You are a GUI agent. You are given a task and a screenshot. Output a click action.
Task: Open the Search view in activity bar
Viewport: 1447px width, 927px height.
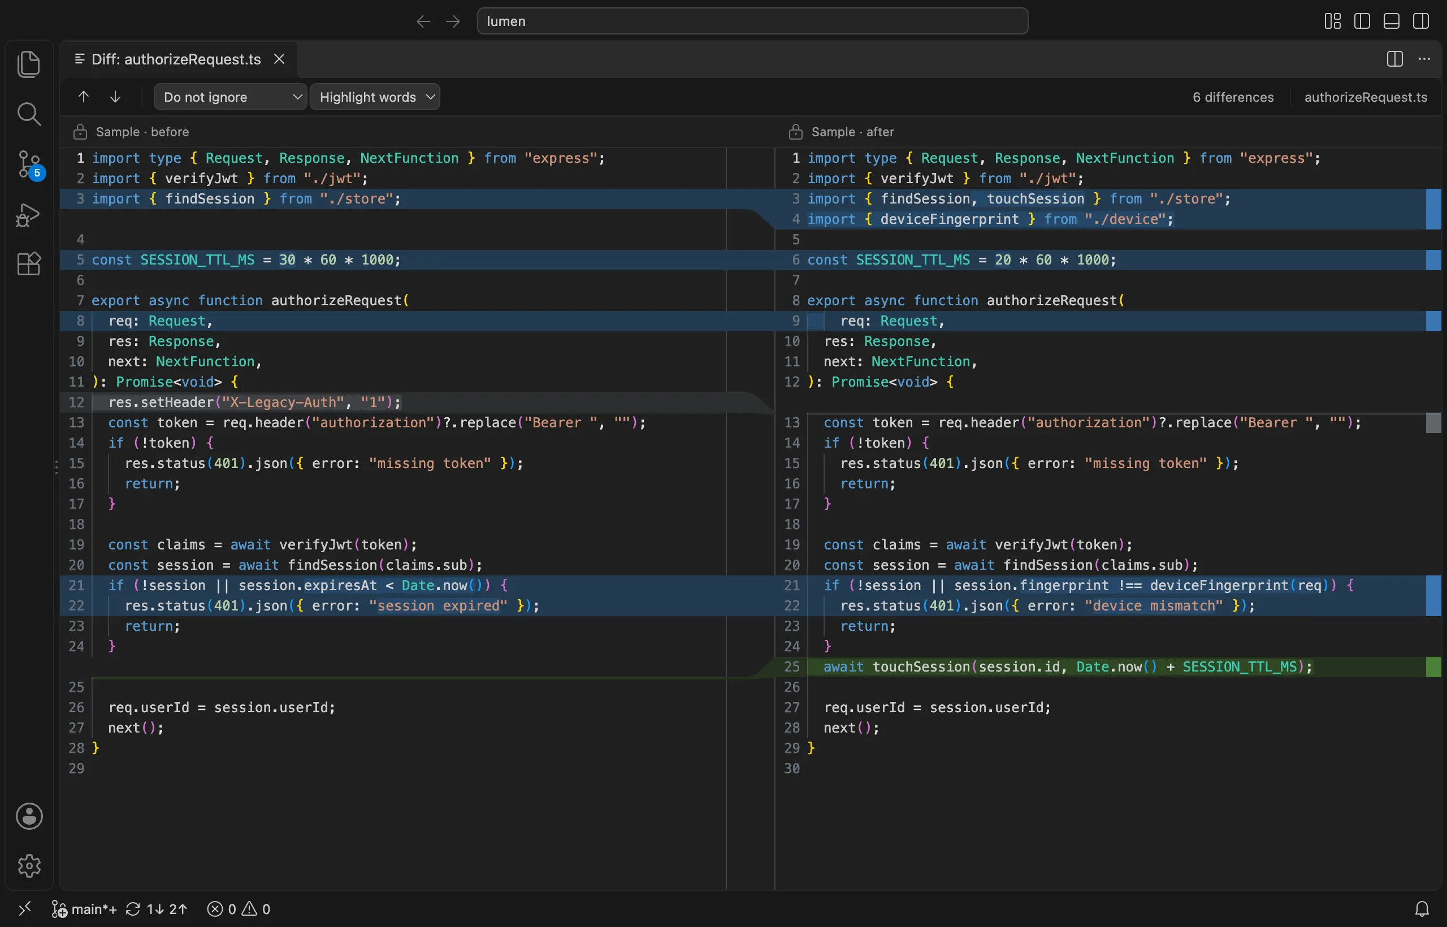tap(29, 114)
